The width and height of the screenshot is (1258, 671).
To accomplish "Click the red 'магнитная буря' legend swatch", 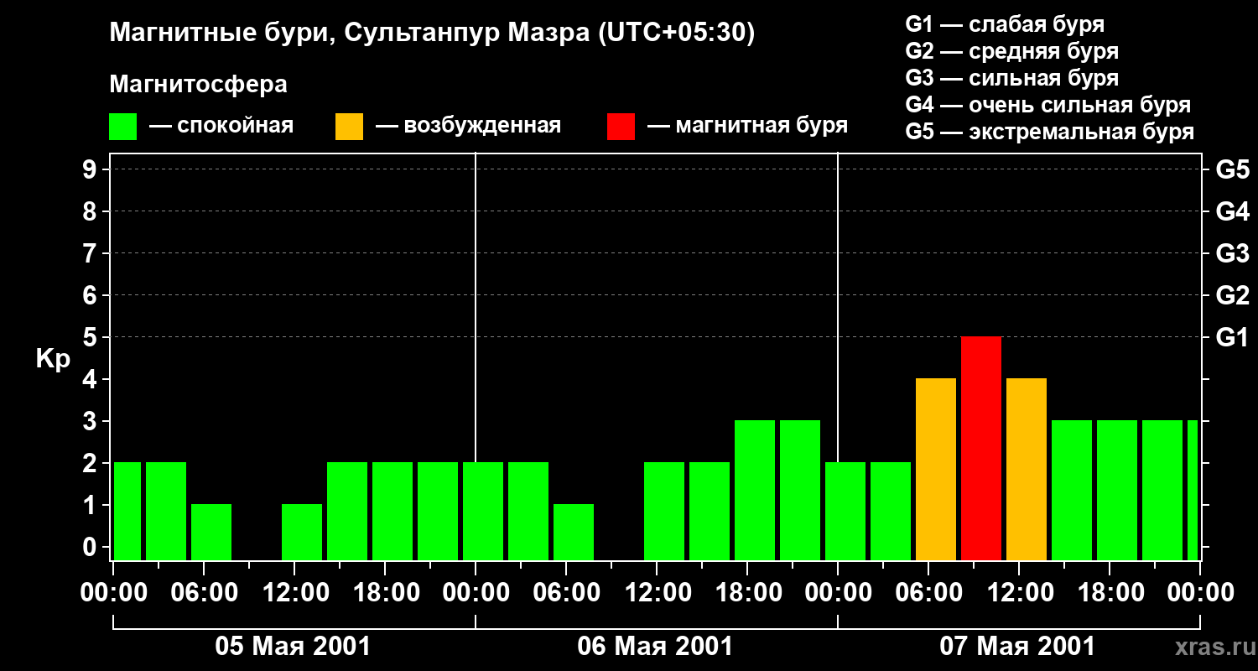I will [x=621, y=127].
